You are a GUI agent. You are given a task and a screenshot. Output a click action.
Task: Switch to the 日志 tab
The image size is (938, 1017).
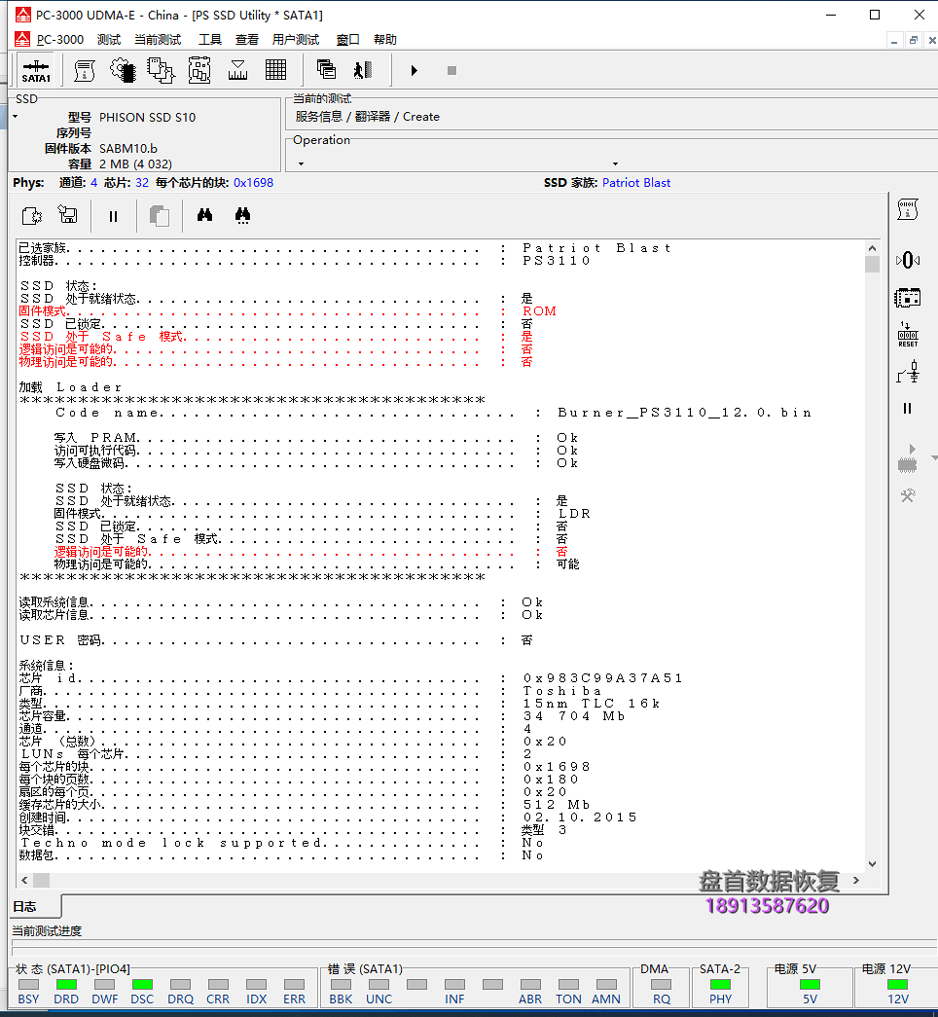(x=36, y=907)
